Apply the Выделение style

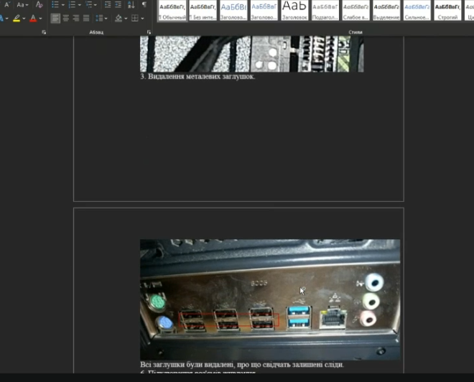tap(386, 10)
